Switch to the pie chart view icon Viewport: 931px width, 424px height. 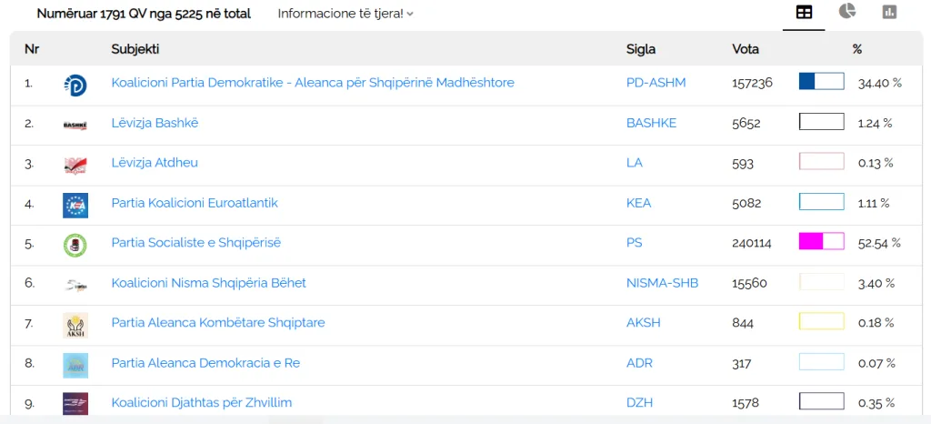tap(847, 11)
